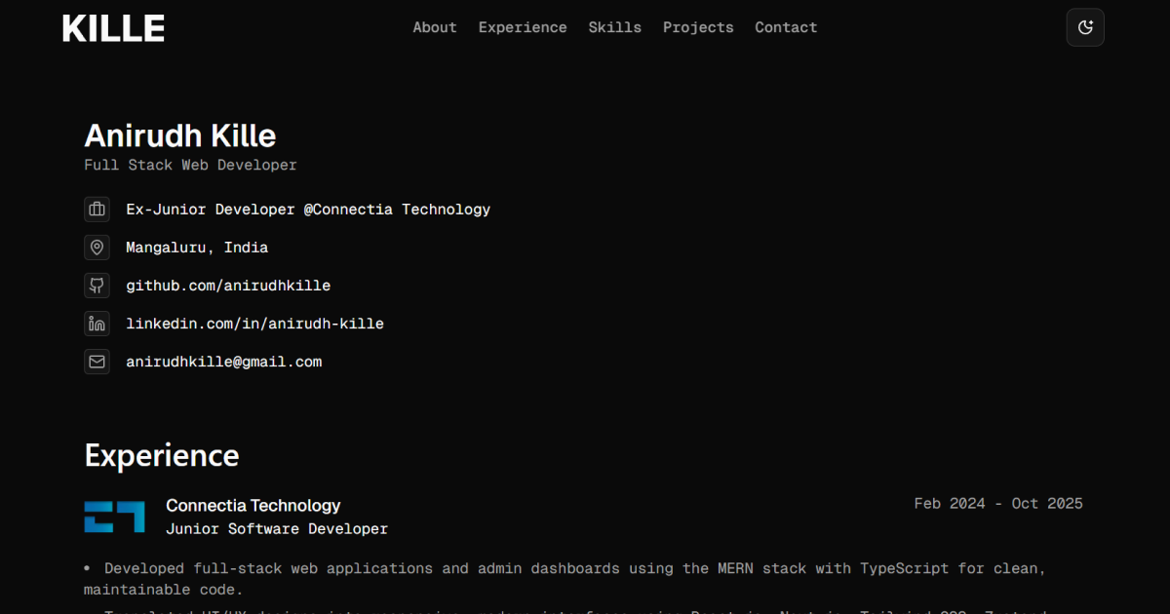Select the GitHub icon in the contact list
The height and width of the screenshot is (614, 1170).
point(97,285)
